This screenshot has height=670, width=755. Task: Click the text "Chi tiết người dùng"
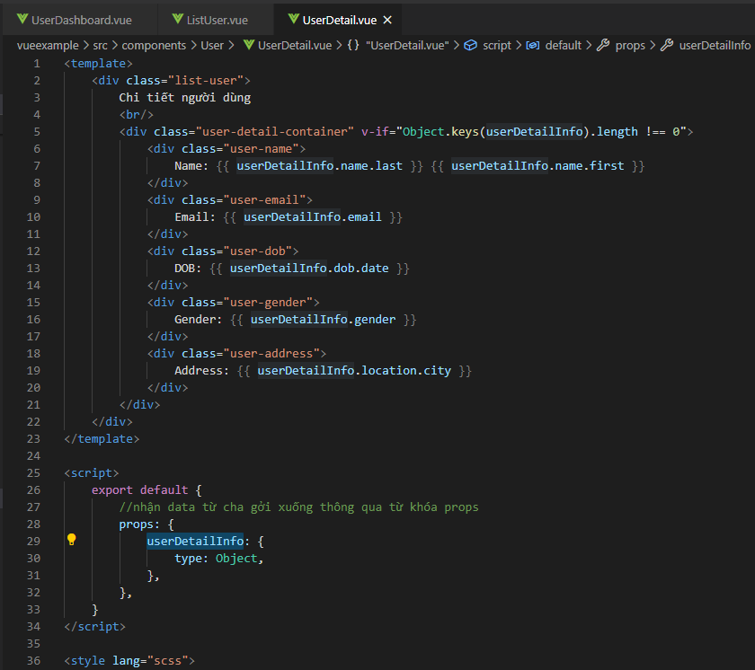tap(185, 98)
